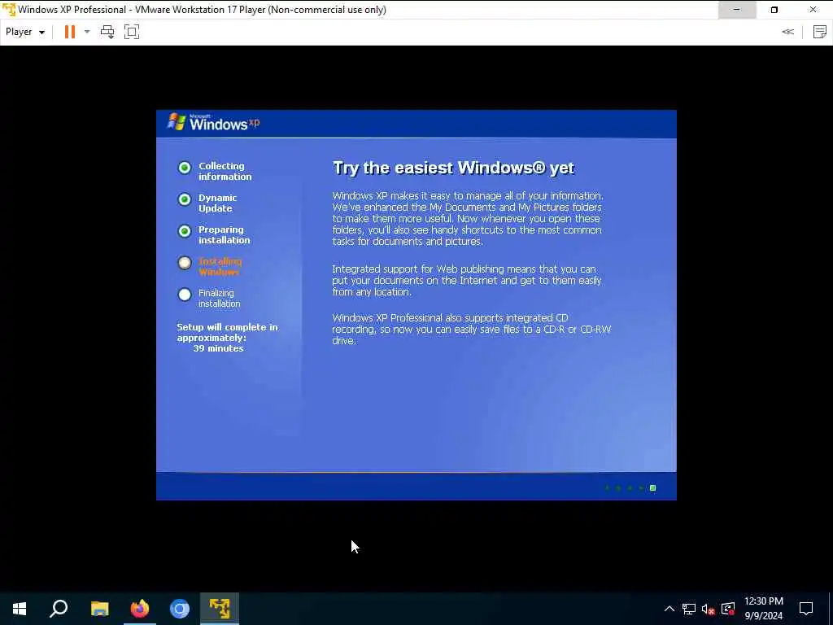This screenshot has height=625, width=833.
Task: Click the muted volume tray icon
Action: 709,609
